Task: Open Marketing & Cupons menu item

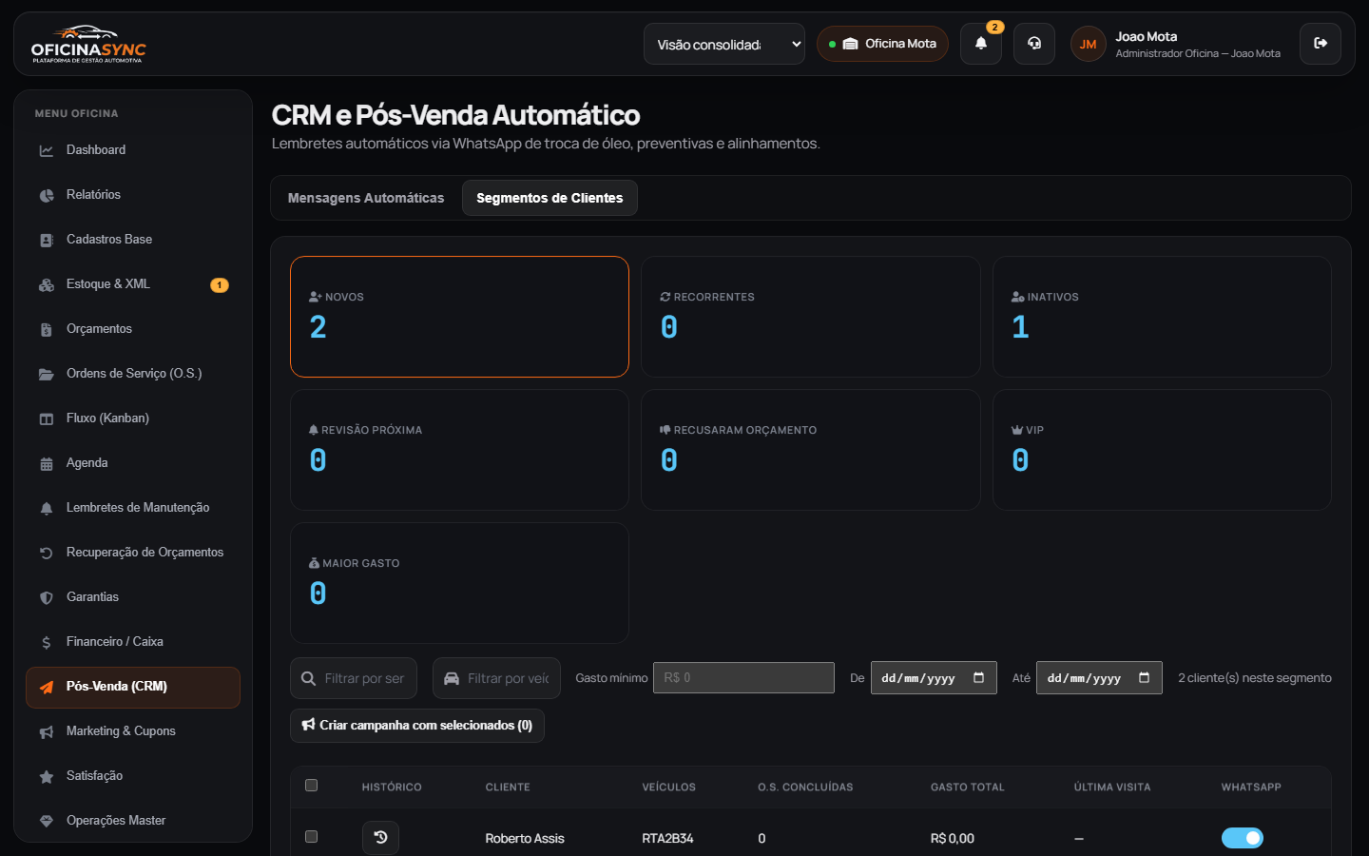Action: [x=133, y=731]
